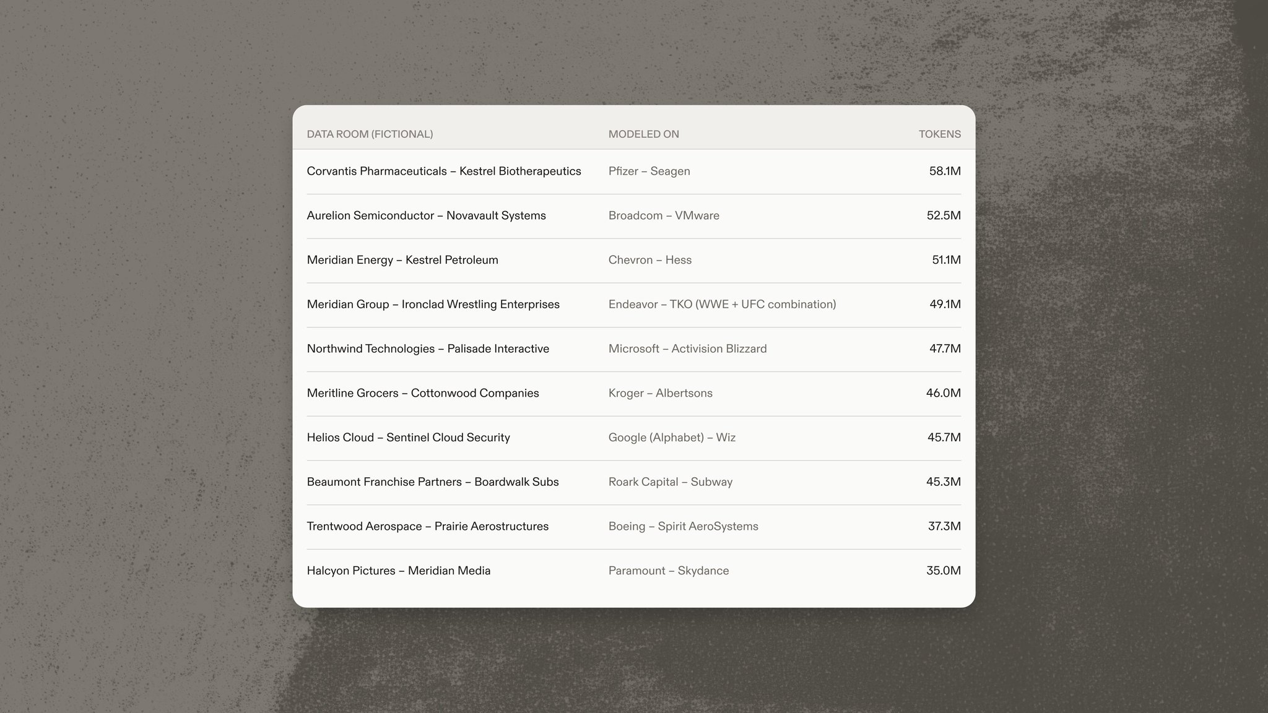Select Trentwood Aerospace – Prairie Aerostructures row
The width and height of the screenshot is (1268, 713).
pos(633,527)
